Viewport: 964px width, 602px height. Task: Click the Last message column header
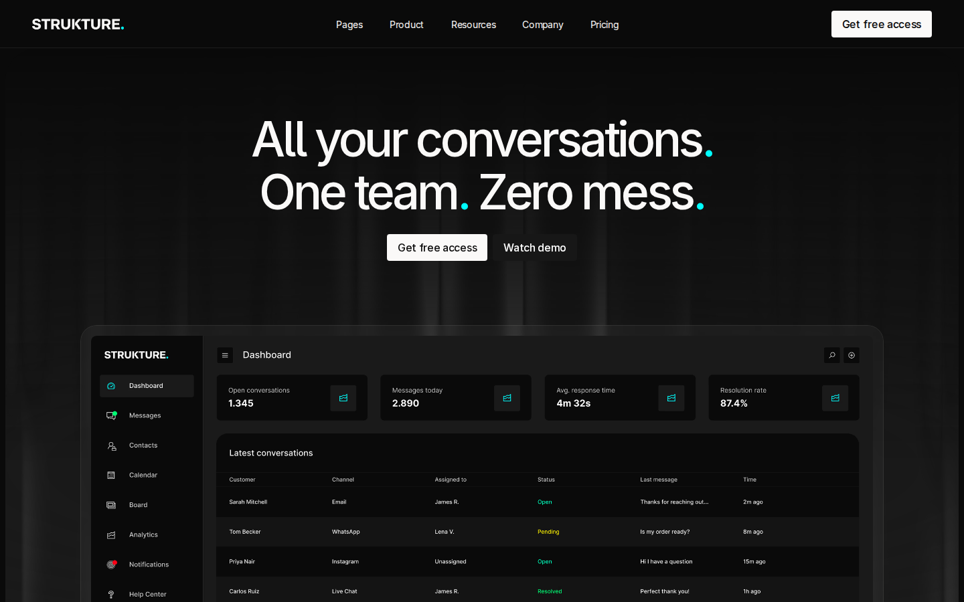pyautogui.click(x=659, y=480)
